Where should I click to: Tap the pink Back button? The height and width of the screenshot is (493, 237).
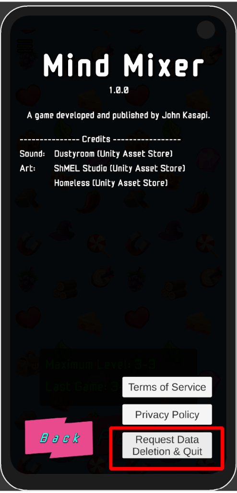(59, 438)
